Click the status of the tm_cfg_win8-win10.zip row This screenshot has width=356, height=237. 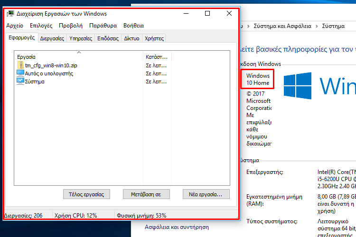tap(156, 65)
